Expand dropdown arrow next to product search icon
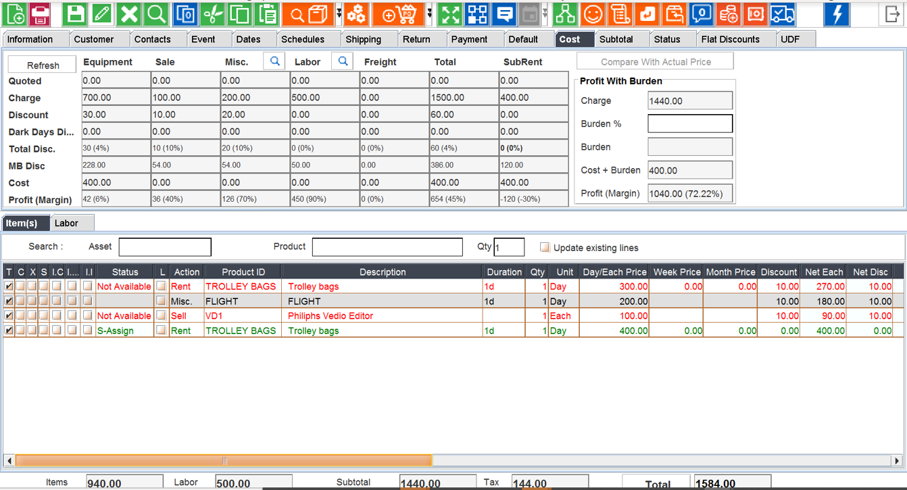The height and width of the screenshot is (490, 907). tap(339, 13)
